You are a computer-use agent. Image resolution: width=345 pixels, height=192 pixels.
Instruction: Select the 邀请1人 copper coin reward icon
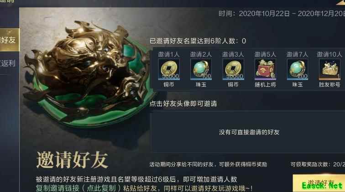click(x=169, y=69)
